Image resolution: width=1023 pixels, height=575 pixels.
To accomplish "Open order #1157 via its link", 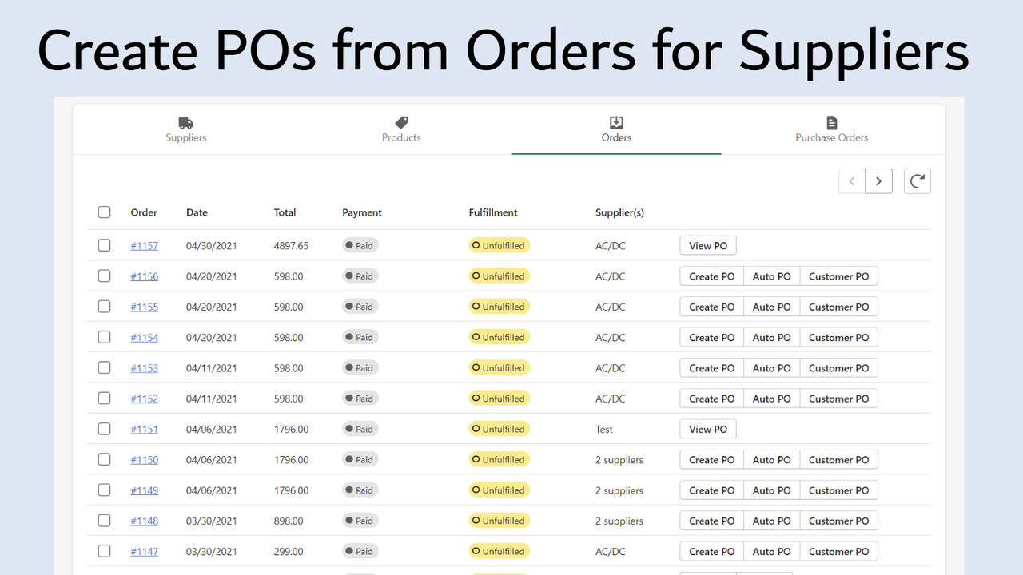I will [144, 245].
